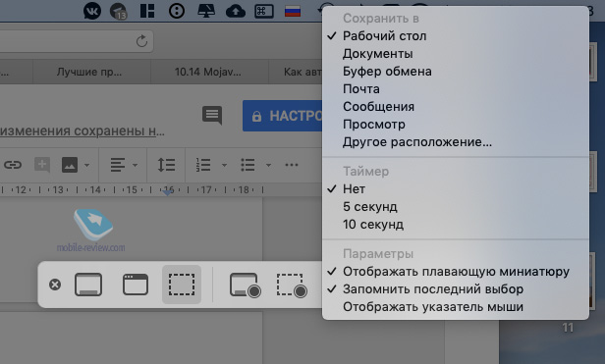Select record entire screen mode
This screenshot has height=364, width=605.
(245, 285)
